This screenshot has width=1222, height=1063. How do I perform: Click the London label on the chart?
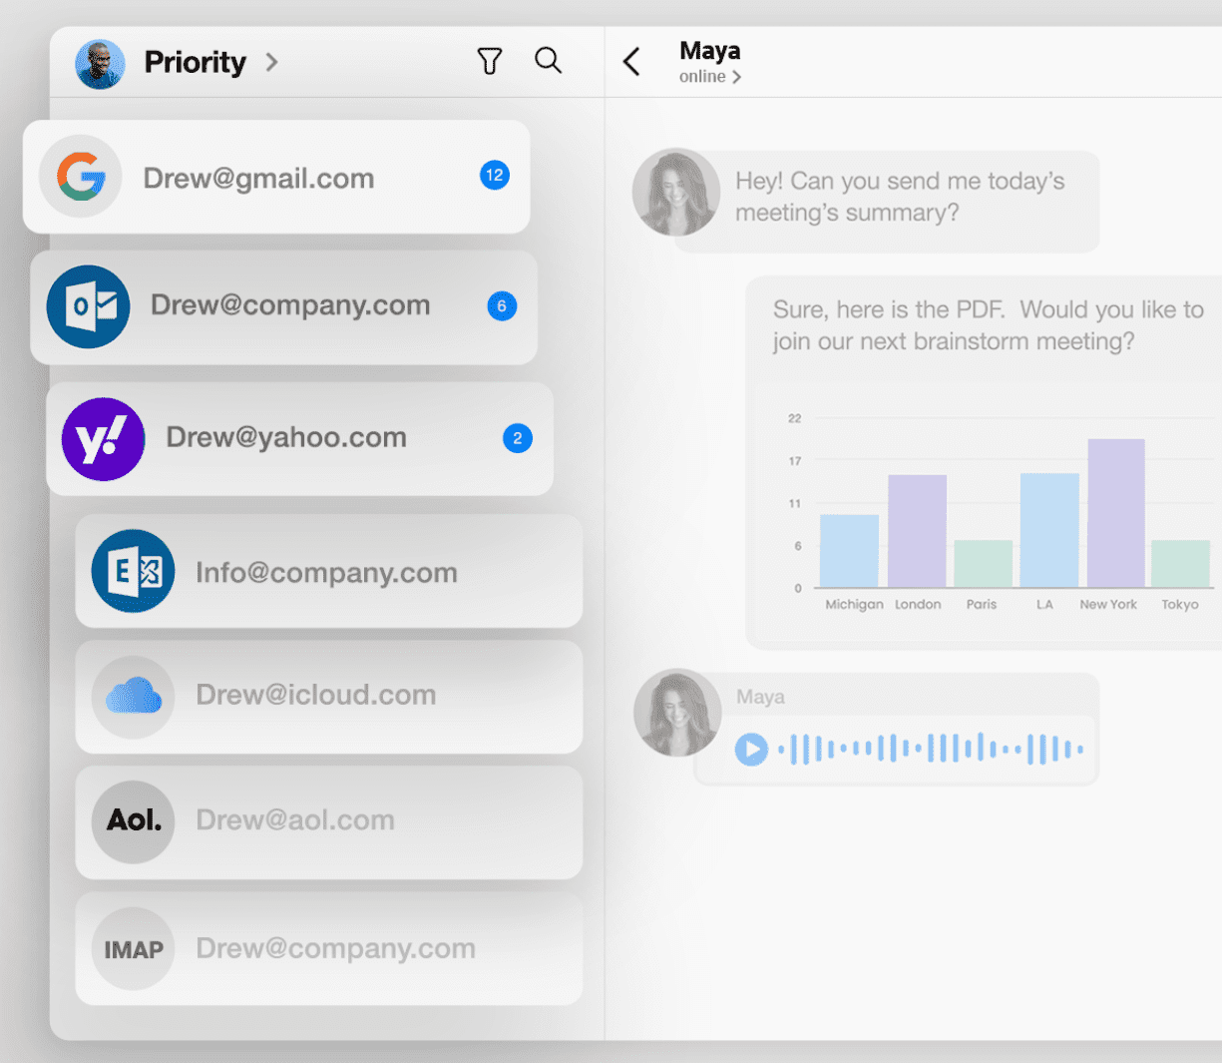tap(918, 605)
